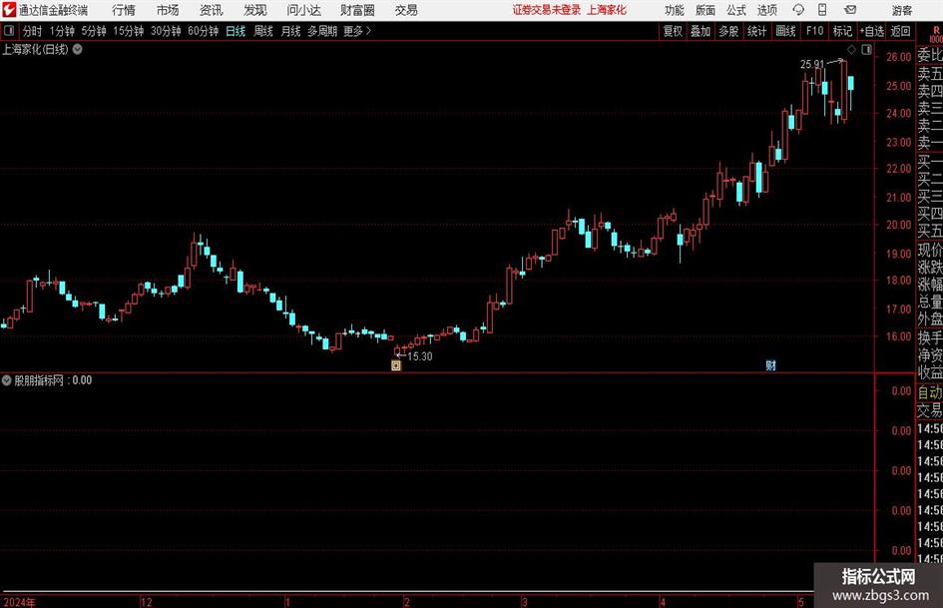Image resolution: width=943 pixels, height=608 pixels.
Task: Open the 发现 menu
Action: (x=255, y=10)
